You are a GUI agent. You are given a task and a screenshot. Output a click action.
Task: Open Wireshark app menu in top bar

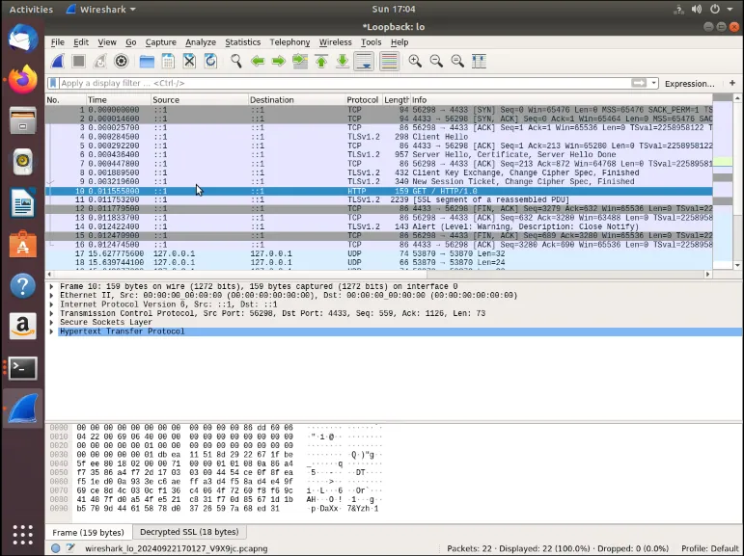(100, 9)
